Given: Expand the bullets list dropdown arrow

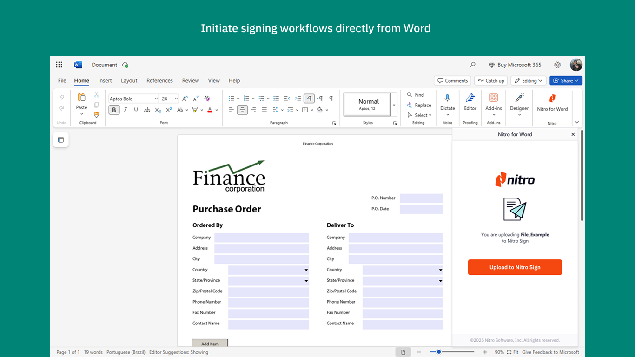Looking at the screenshot, I should pos(238,99).
